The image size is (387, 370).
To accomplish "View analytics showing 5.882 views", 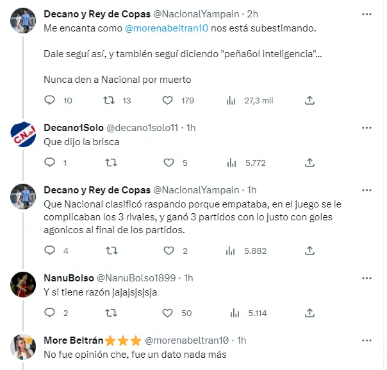I will pos(231,251).
